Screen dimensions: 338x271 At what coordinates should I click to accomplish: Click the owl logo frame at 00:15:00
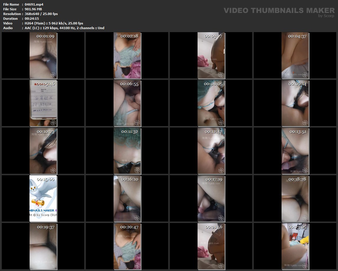tap(43, 198)
